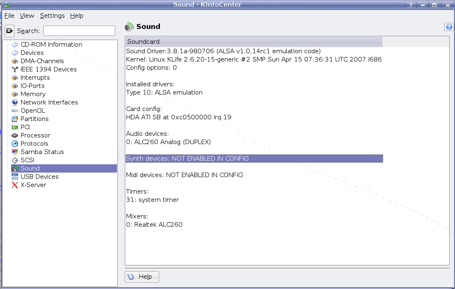Click the USB Devices icon
Viewport: 455px width, 289px height.
click(15, 177)
